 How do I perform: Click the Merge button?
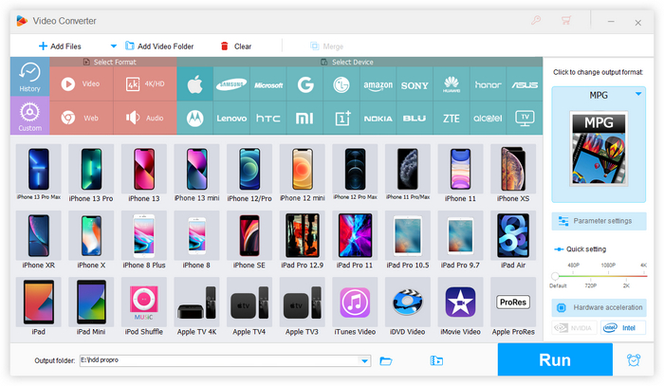coord(326,46)
